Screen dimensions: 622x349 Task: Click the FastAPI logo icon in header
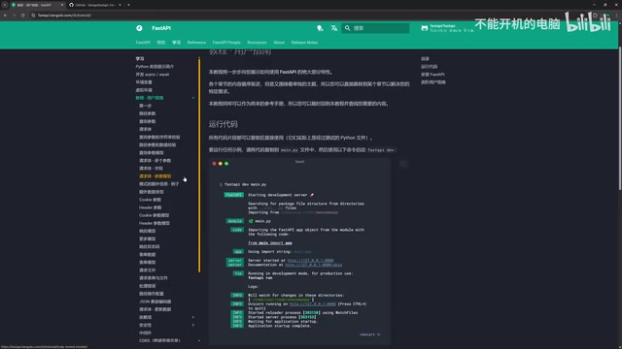[x=139, y=28]
